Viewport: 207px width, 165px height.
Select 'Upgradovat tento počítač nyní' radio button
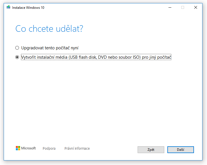click(17, 48)
